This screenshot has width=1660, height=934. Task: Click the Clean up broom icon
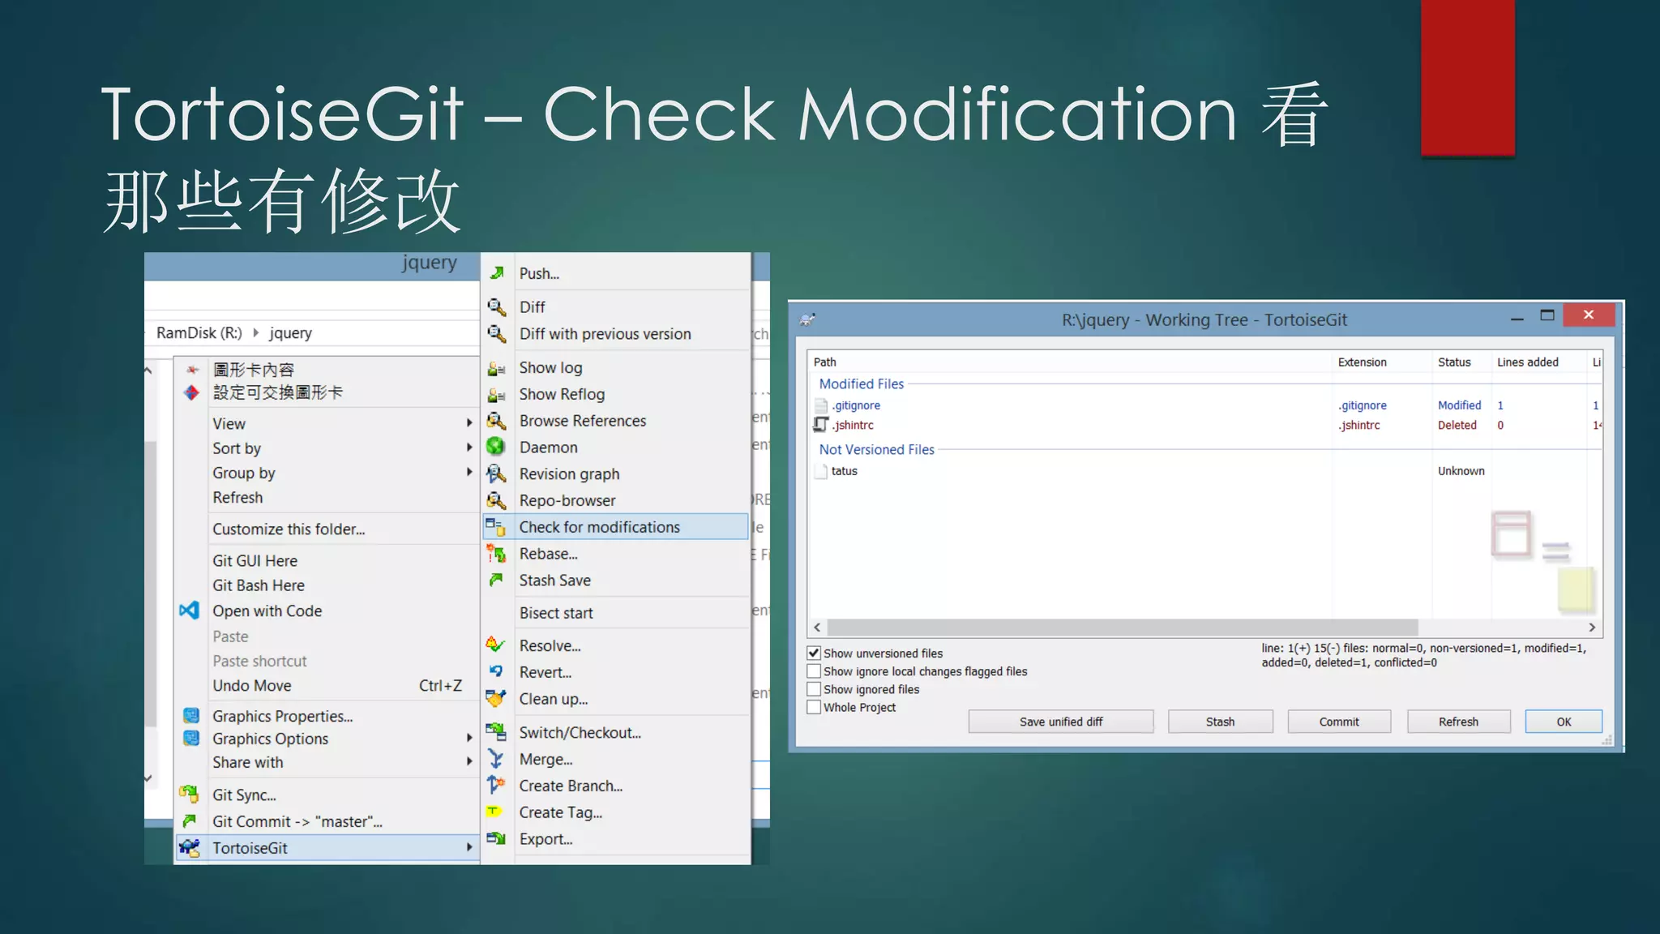pyautogui.click(x=496, y=698)
